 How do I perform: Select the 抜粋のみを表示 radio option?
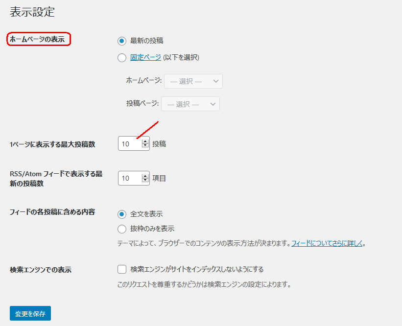(x=122, y=229)
